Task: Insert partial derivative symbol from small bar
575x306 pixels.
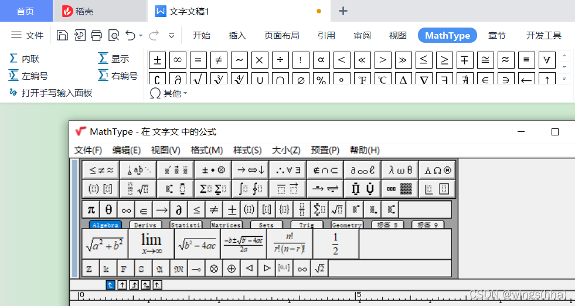Action: (x=179, y=210)
